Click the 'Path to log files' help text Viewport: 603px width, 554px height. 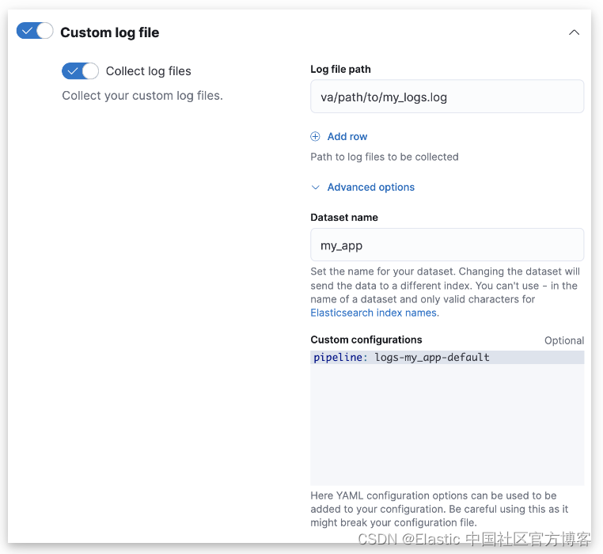point(385,157)
